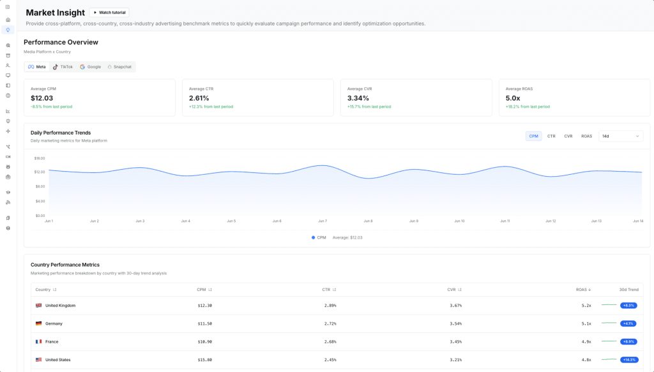Click the Average CPM $12.03 card

100,98
